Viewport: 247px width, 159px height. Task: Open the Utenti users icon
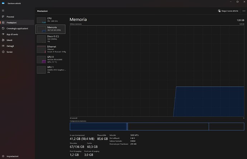pos(3,40)
